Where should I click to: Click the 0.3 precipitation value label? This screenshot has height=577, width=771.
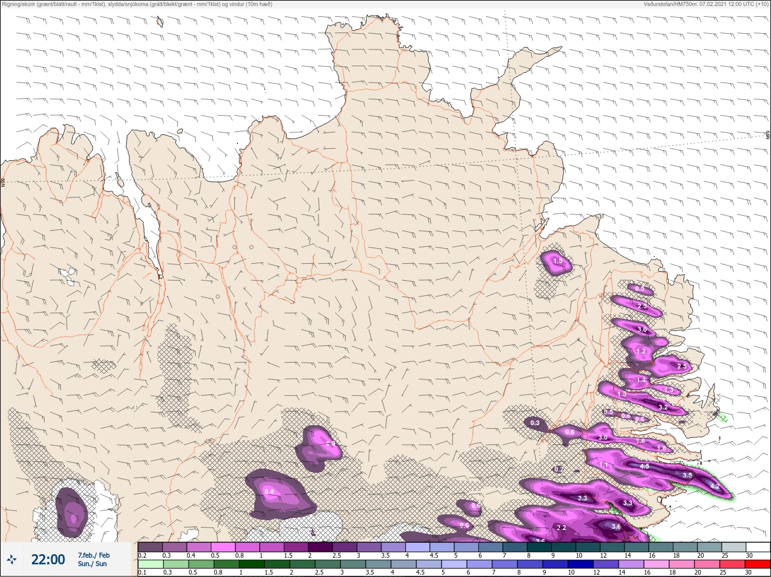click(535, 423)
